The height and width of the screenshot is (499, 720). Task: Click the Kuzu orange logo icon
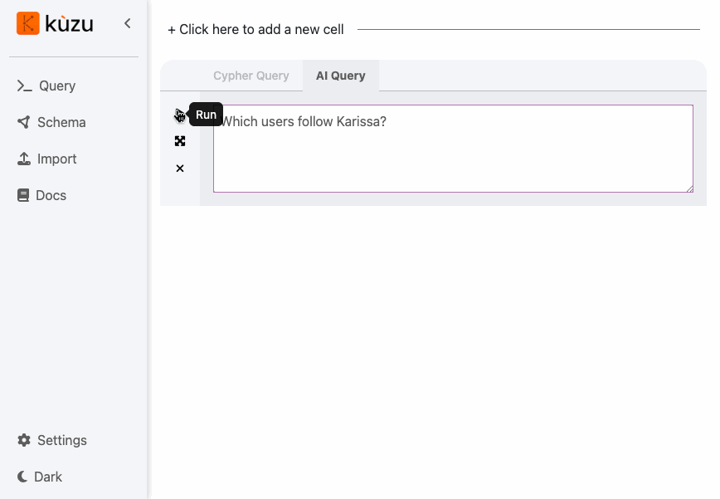coord(28,23)
